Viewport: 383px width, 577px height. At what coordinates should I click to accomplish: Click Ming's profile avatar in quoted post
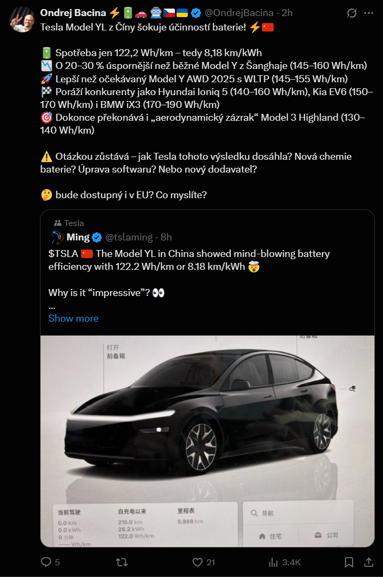click(x=56, y=237)
